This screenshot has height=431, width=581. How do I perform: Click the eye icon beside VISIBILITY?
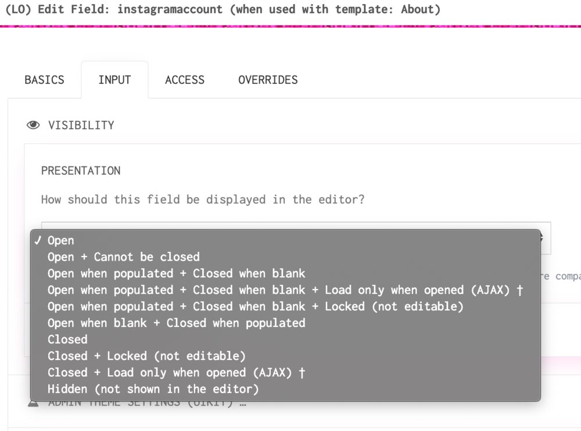tap(34, 125)
